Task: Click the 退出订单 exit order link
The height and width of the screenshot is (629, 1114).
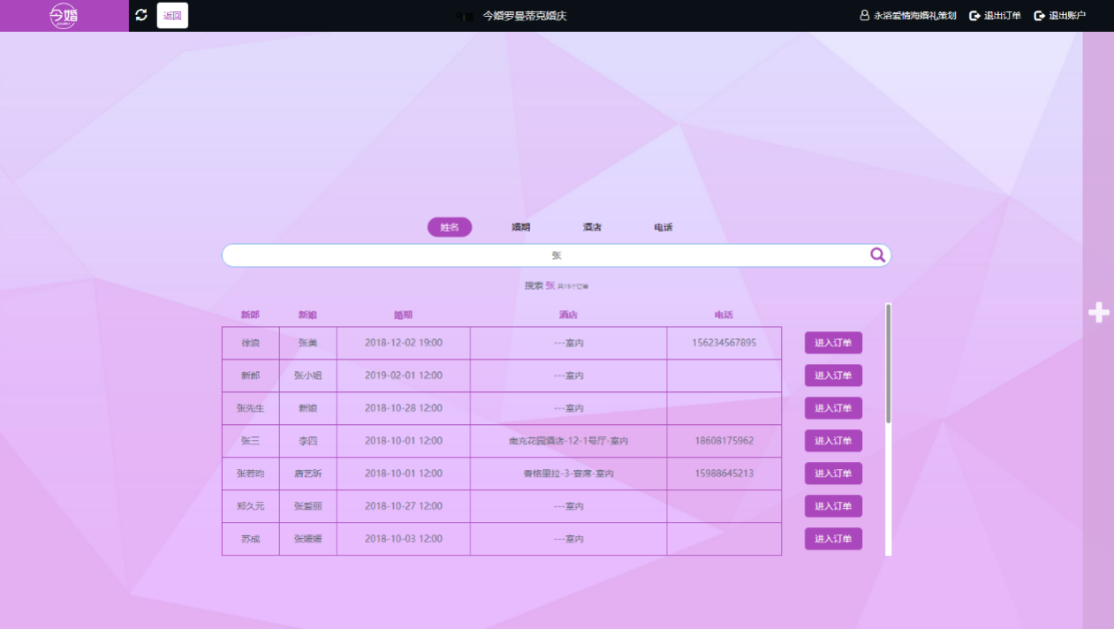Action: tap(995, 16)
